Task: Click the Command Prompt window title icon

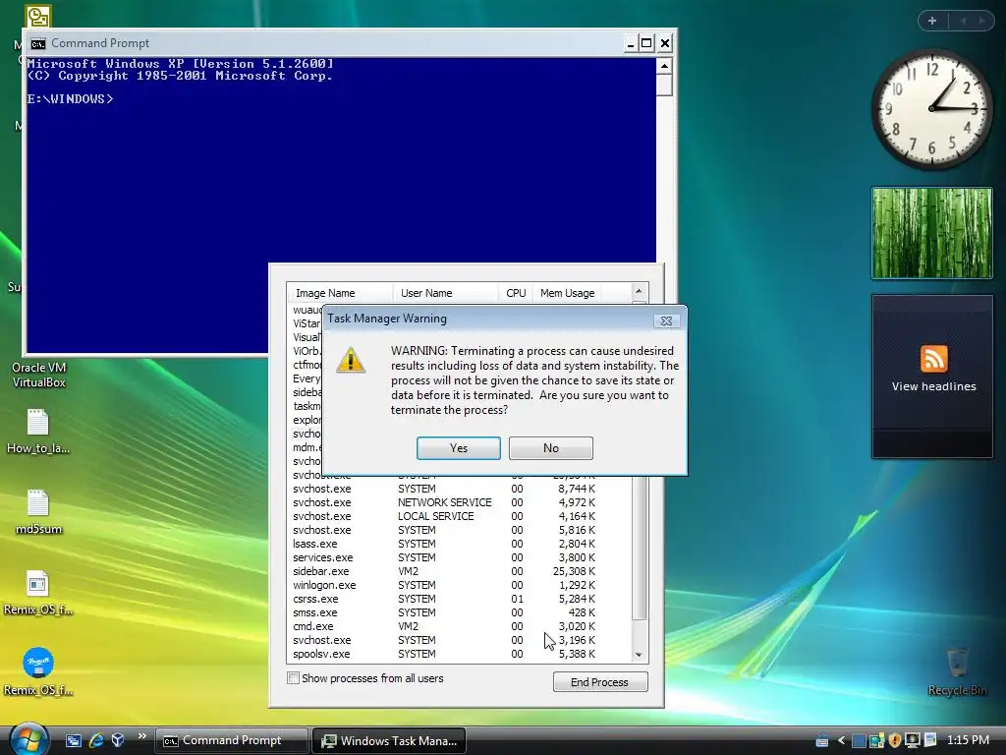Action: click(x=38, y=43)
